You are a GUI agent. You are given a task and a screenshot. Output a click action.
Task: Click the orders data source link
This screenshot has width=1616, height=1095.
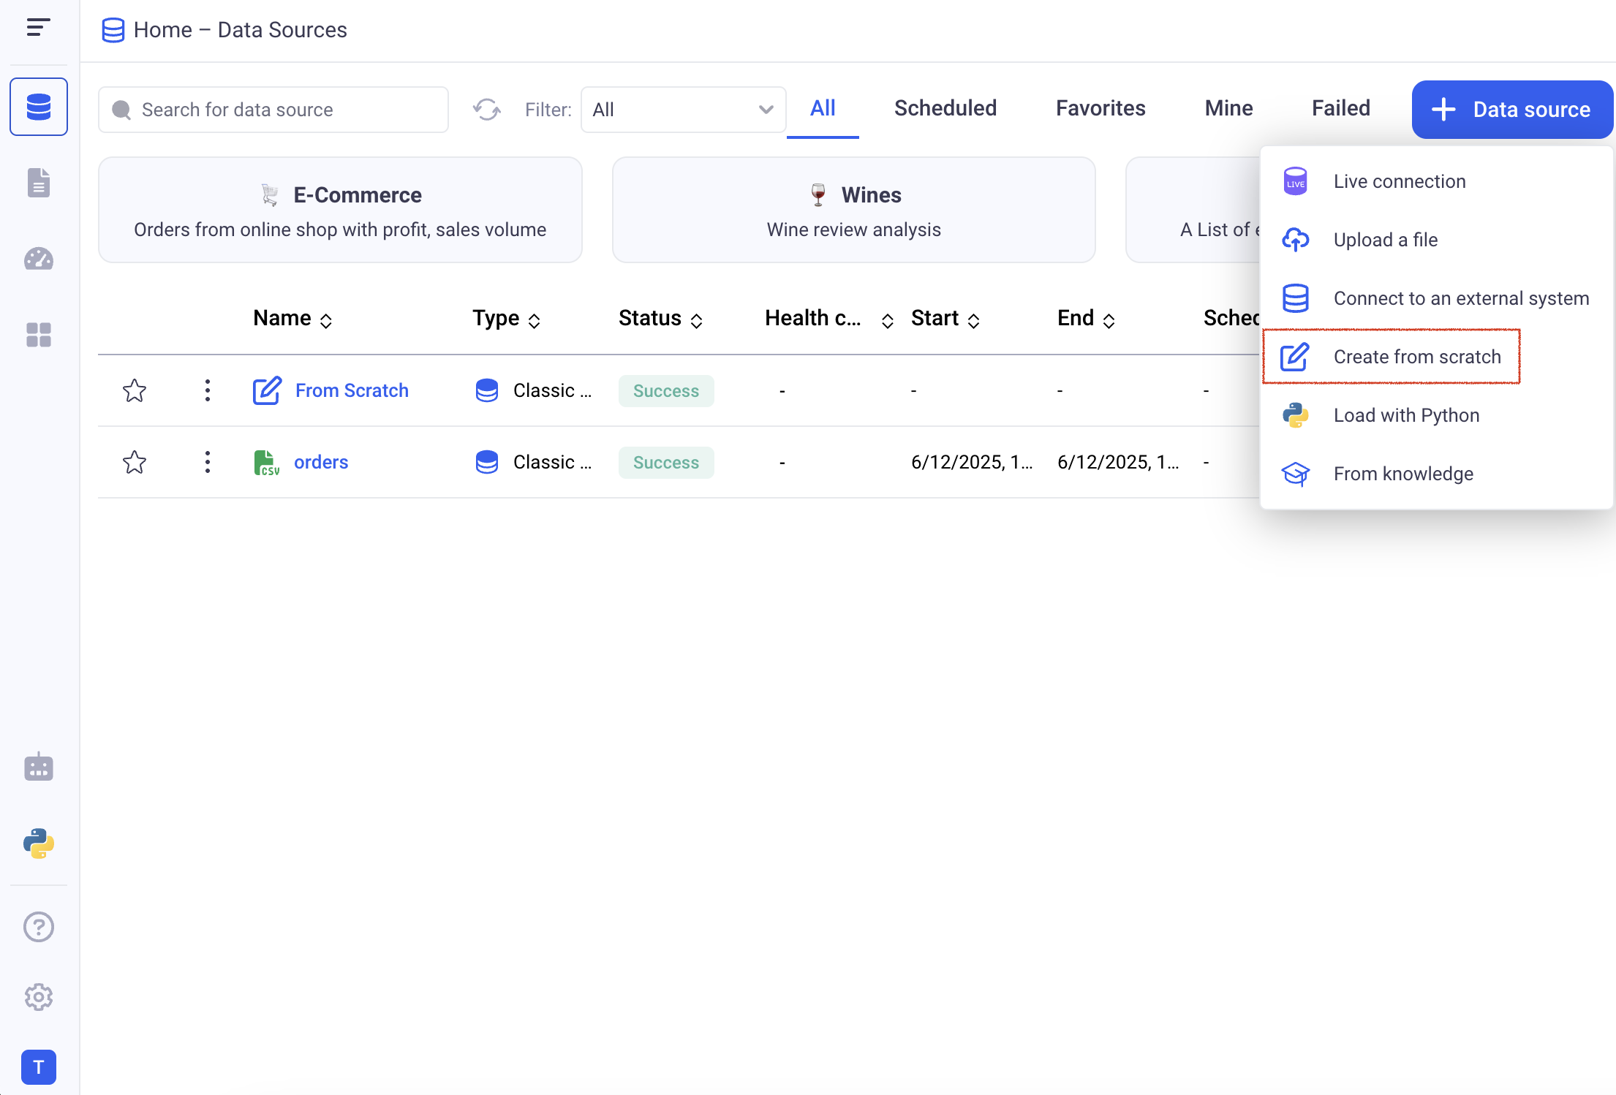coord(320,462)
